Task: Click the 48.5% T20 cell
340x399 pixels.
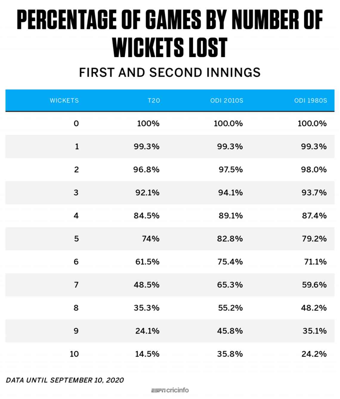Action: tap(146, 285)
